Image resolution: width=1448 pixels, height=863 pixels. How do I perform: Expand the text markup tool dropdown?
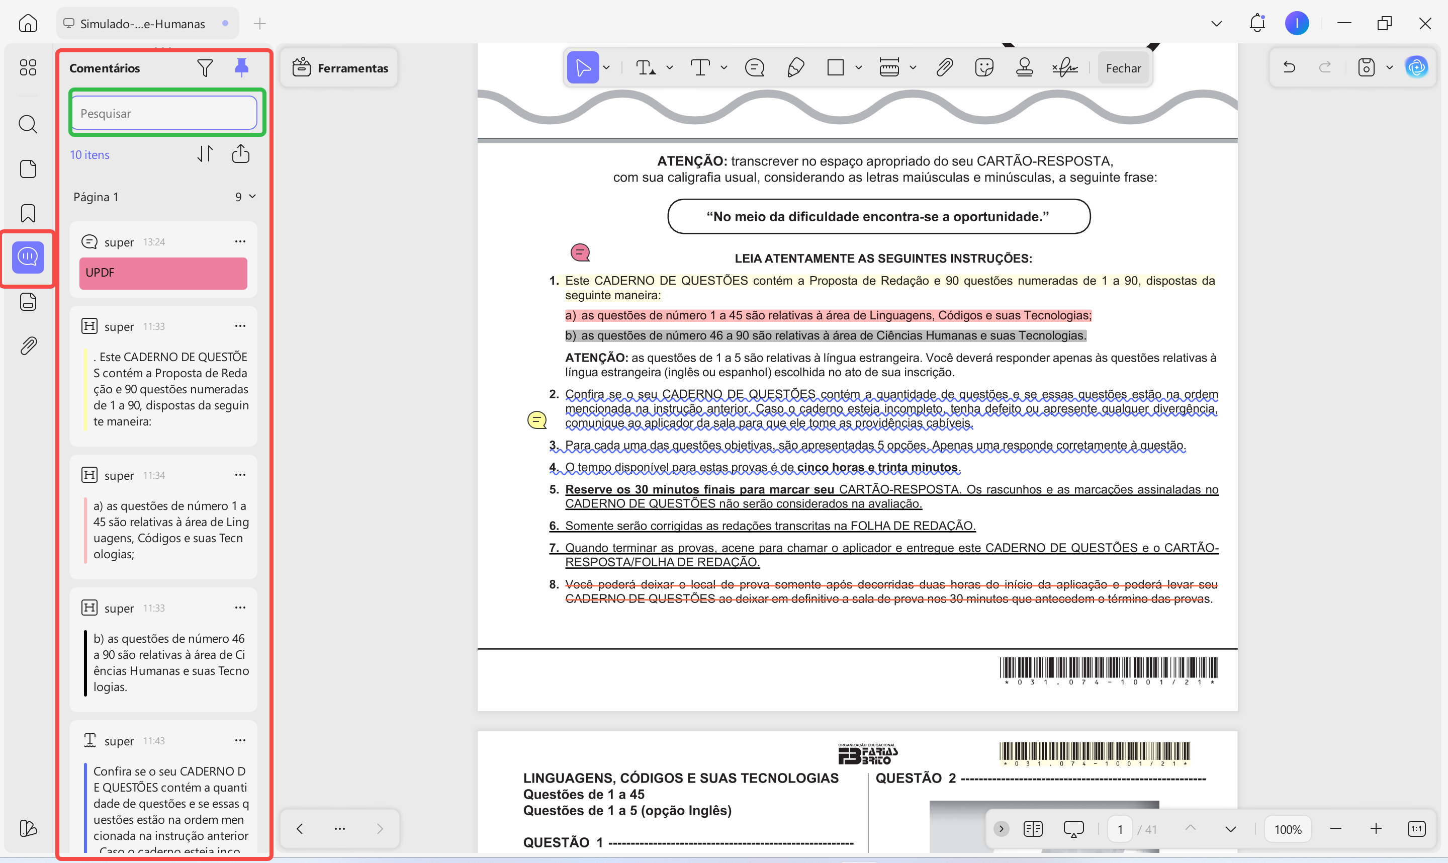[670, 68]
